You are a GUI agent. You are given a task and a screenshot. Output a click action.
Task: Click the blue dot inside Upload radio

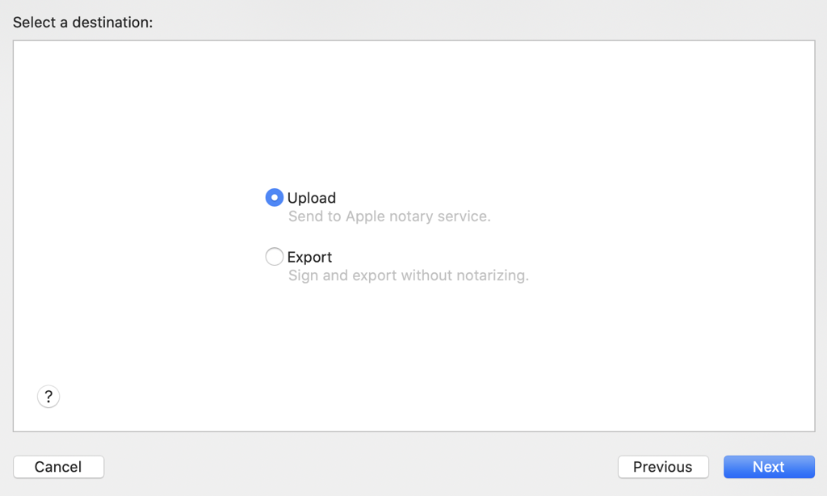pyautogui.click(x=275, y=197)
